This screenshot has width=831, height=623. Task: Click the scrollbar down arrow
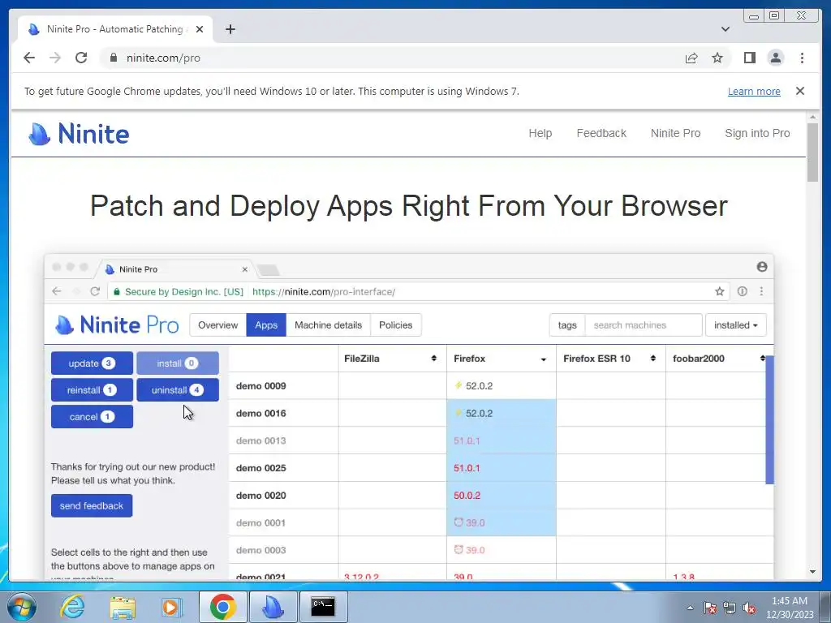click(x=812, y=572)
